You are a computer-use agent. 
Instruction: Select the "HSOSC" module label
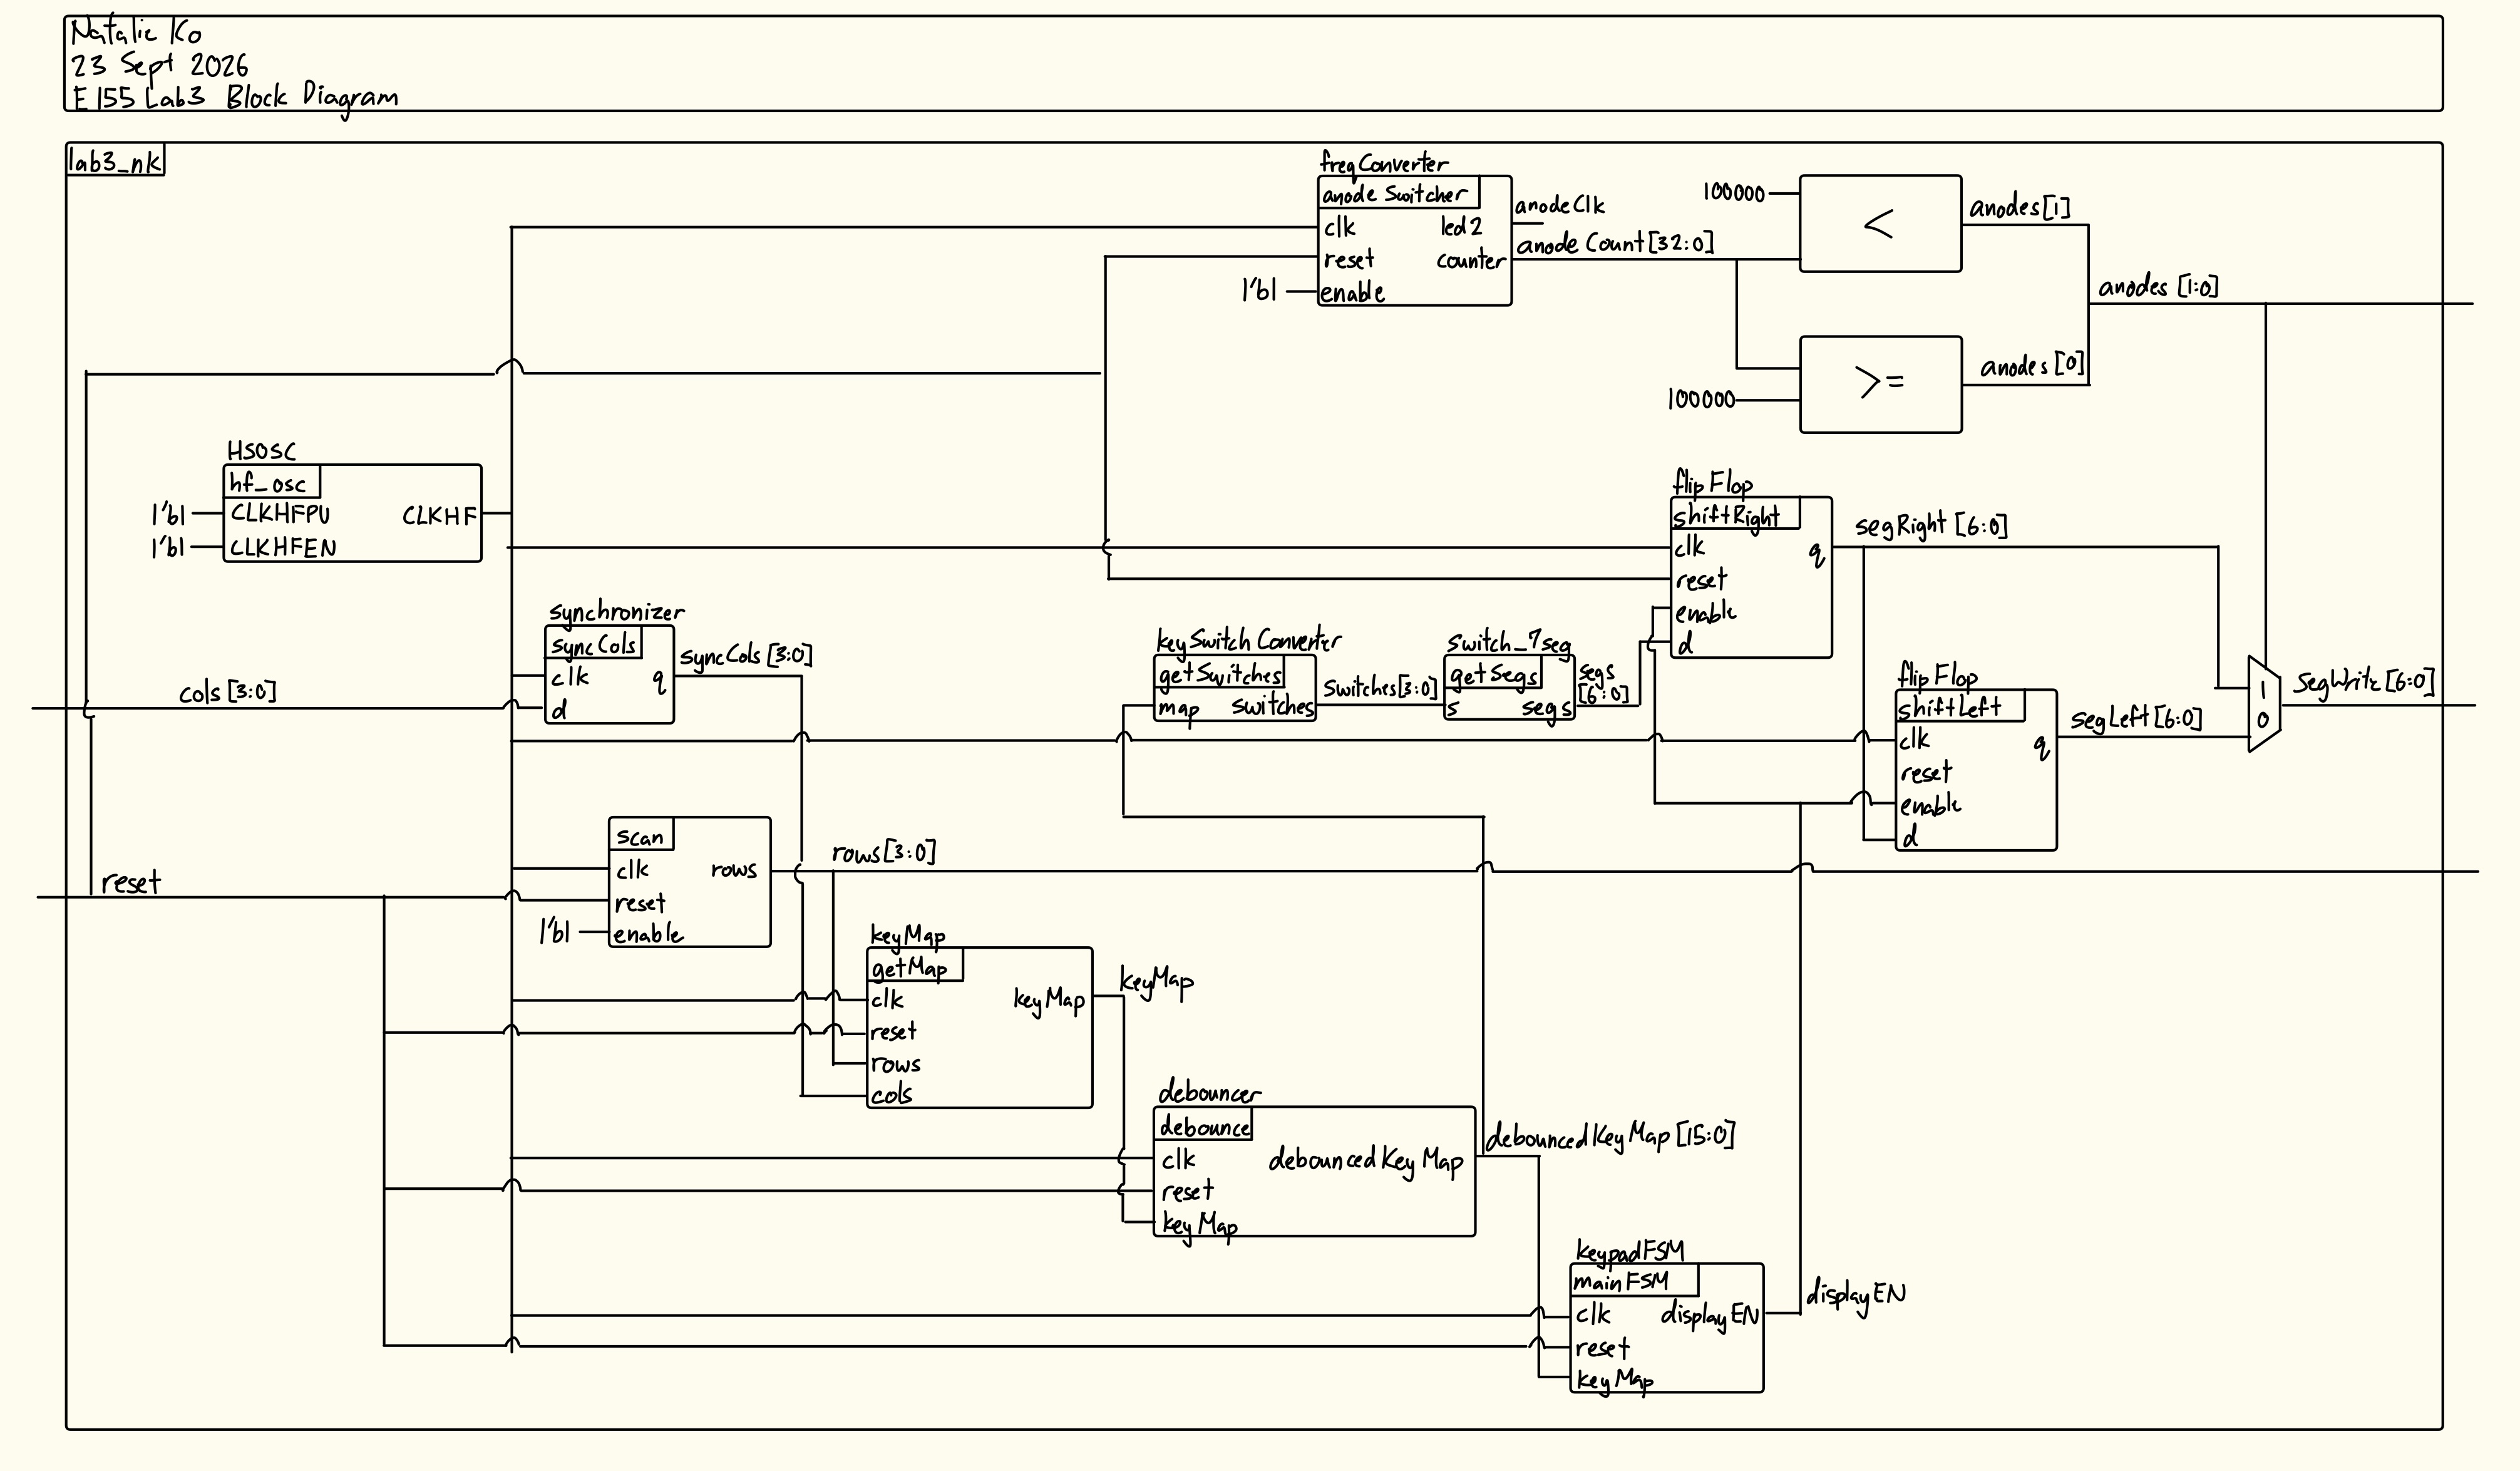click(x=261, y=451)
